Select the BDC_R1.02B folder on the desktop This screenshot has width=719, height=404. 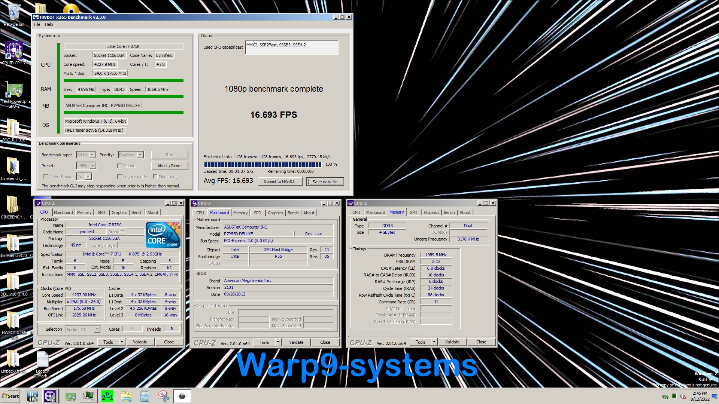(x=14, y=130)
